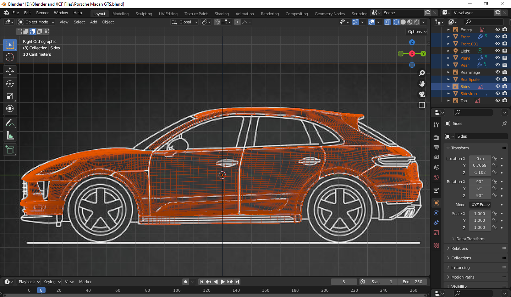Open the Object Mode dropdown
The image size is (511, 297).
pos(37,22)
